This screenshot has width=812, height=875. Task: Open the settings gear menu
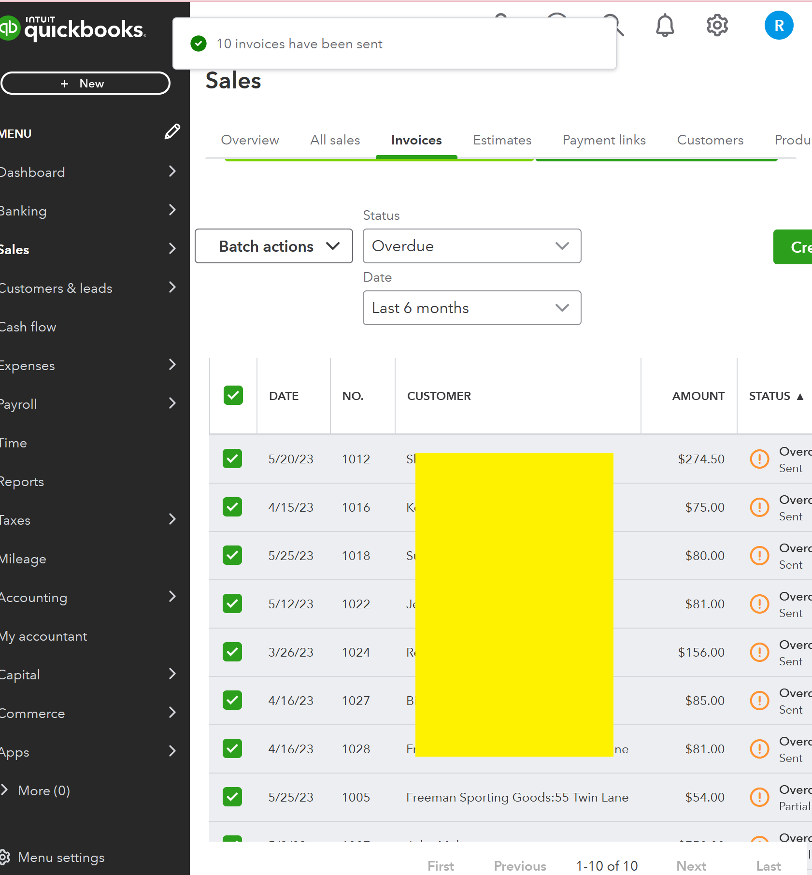717,25
